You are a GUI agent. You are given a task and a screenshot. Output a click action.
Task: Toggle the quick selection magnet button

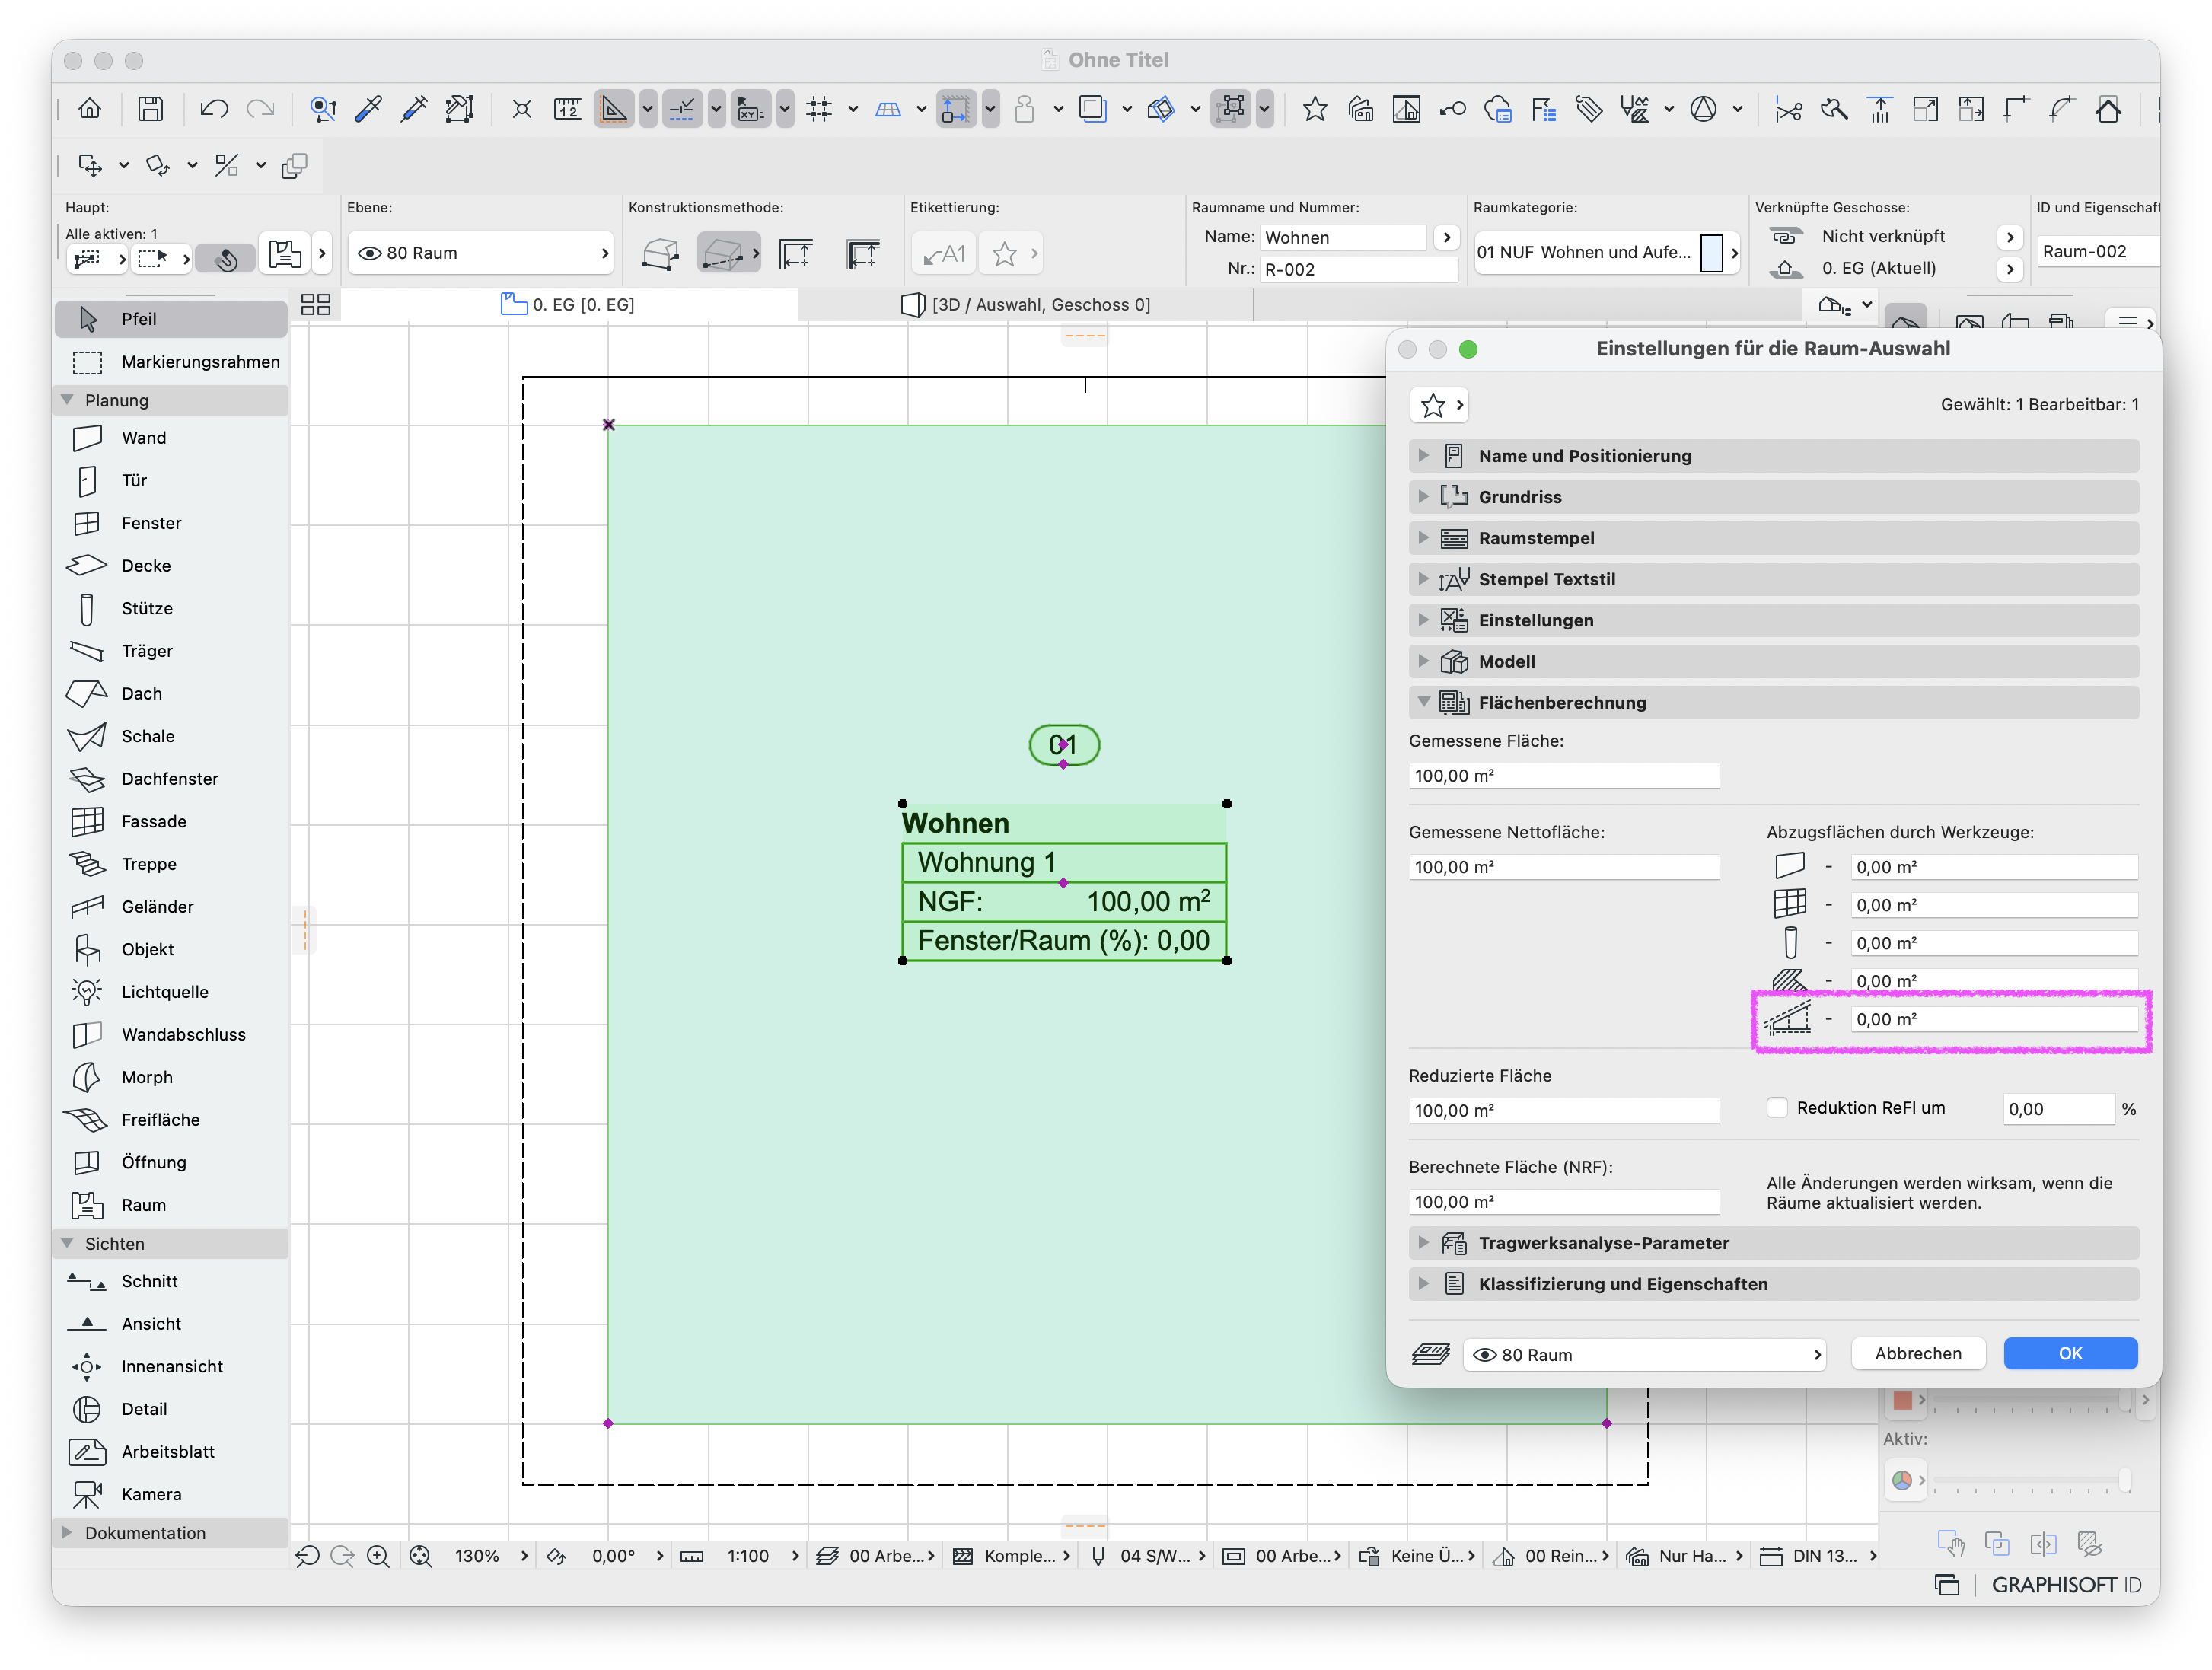point(226,259)
